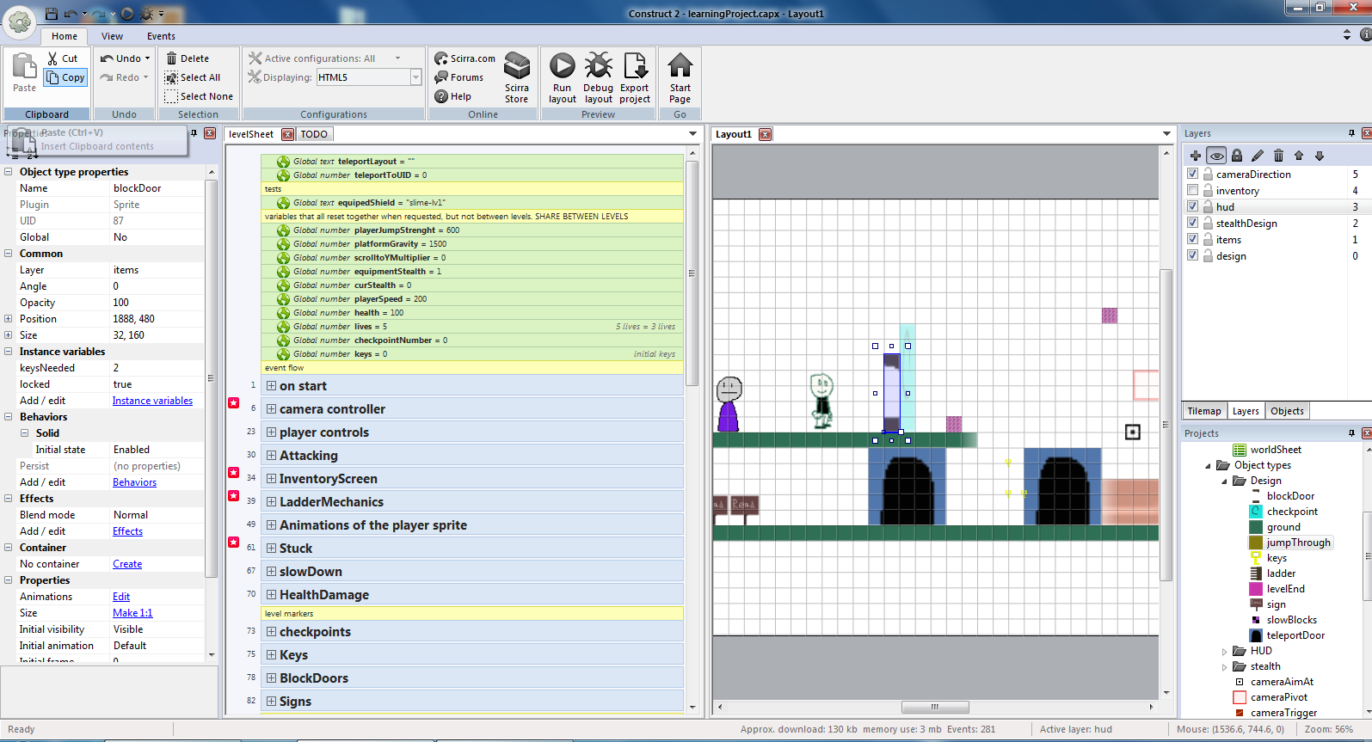Move layer up with the up arrow
Screen dimensions: 1372x742
1299,156
